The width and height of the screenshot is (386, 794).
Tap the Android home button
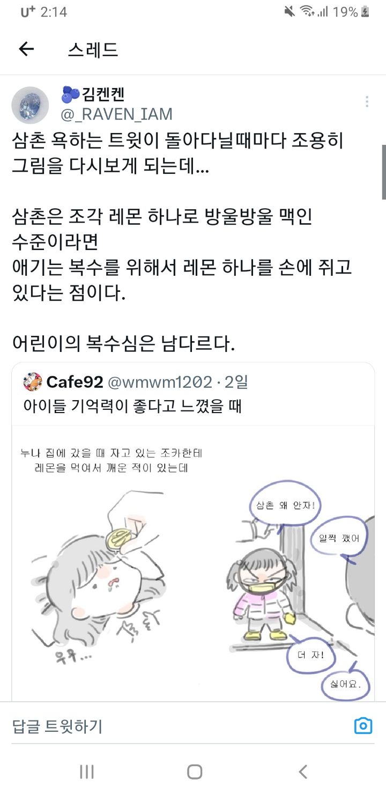[194, 771]
